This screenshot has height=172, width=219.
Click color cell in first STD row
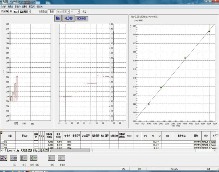(x=36, y=142)
